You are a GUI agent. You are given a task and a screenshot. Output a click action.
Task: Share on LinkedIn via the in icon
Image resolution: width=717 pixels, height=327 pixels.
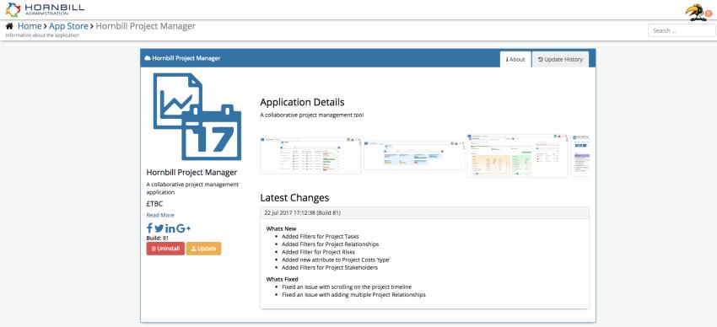pos(170,228)
